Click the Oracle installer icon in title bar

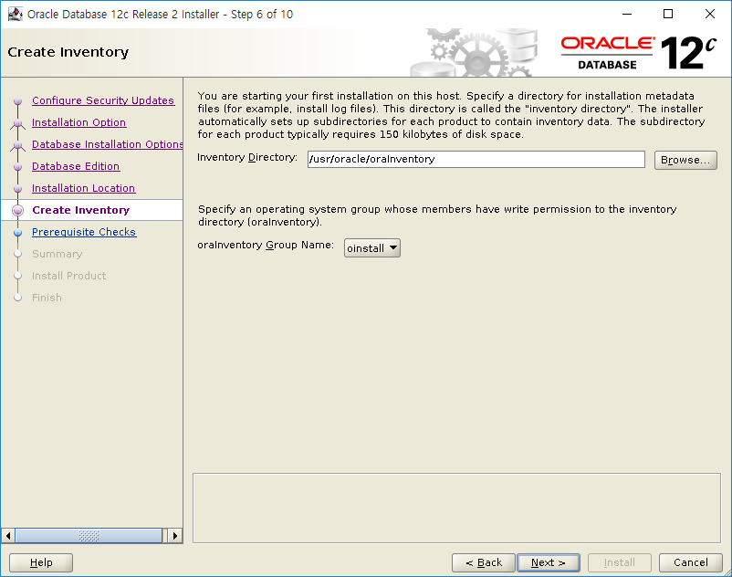[16, 14]
